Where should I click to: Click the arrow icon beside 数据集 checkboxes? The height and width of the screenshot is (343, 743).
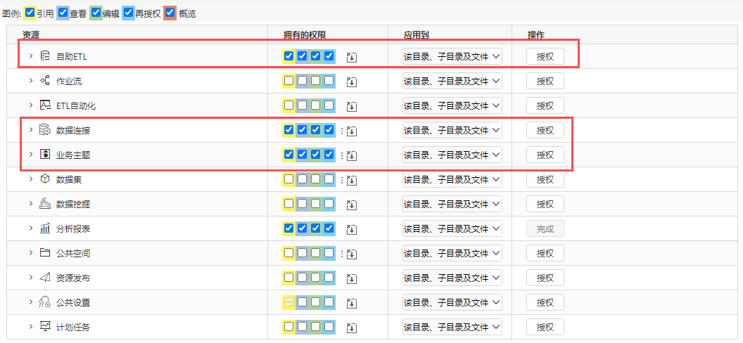click(352, 180)
